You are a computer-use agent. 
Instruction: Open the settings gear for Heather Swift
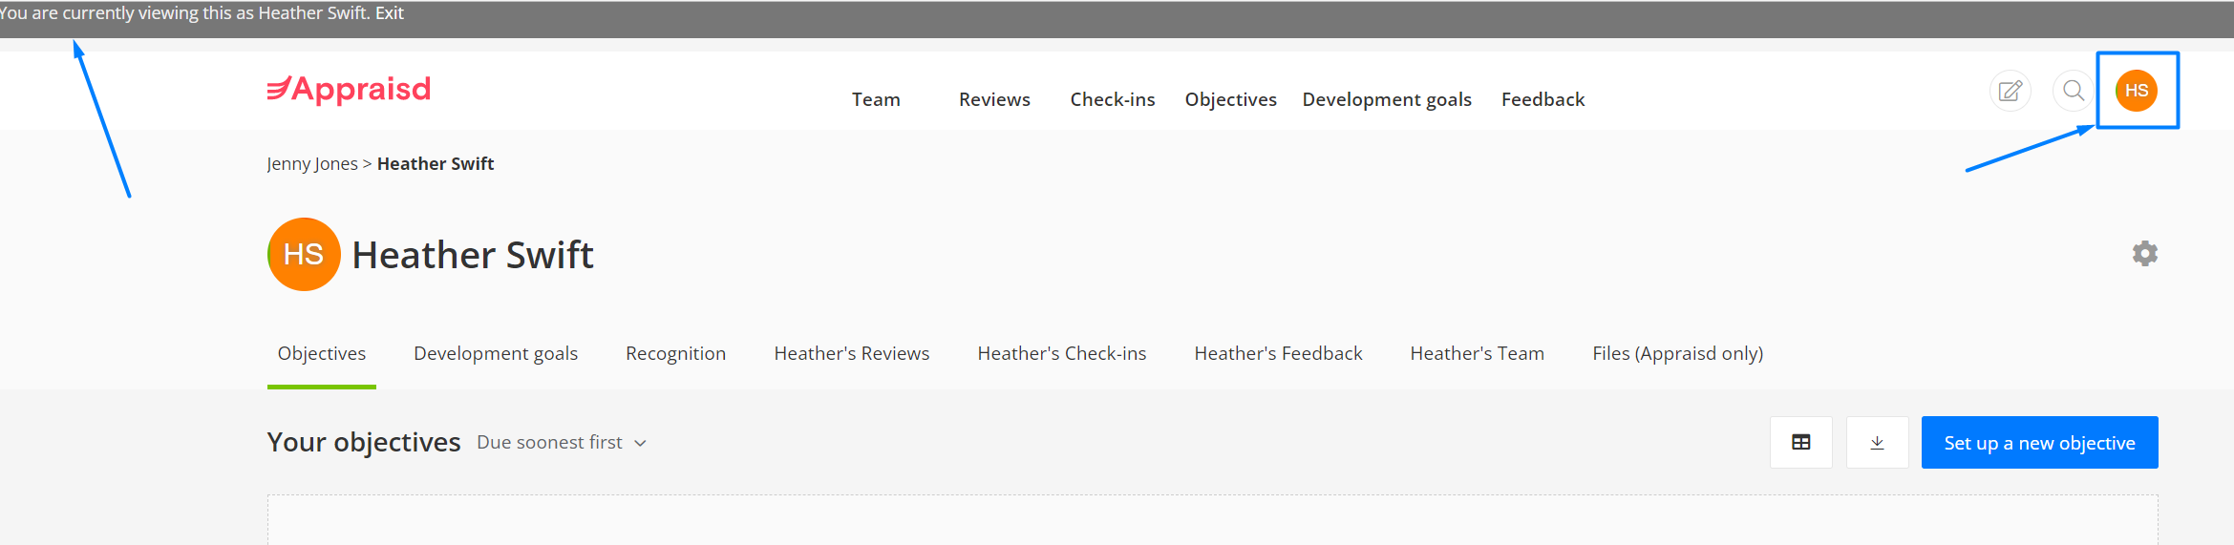coord(2145,253)
